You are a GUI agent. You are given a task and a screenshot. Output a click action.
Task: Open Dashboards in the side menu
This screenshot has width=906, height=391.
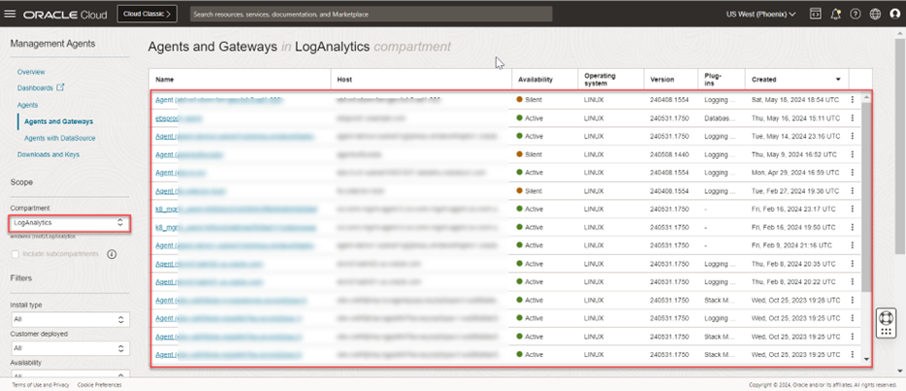(35, 88)
